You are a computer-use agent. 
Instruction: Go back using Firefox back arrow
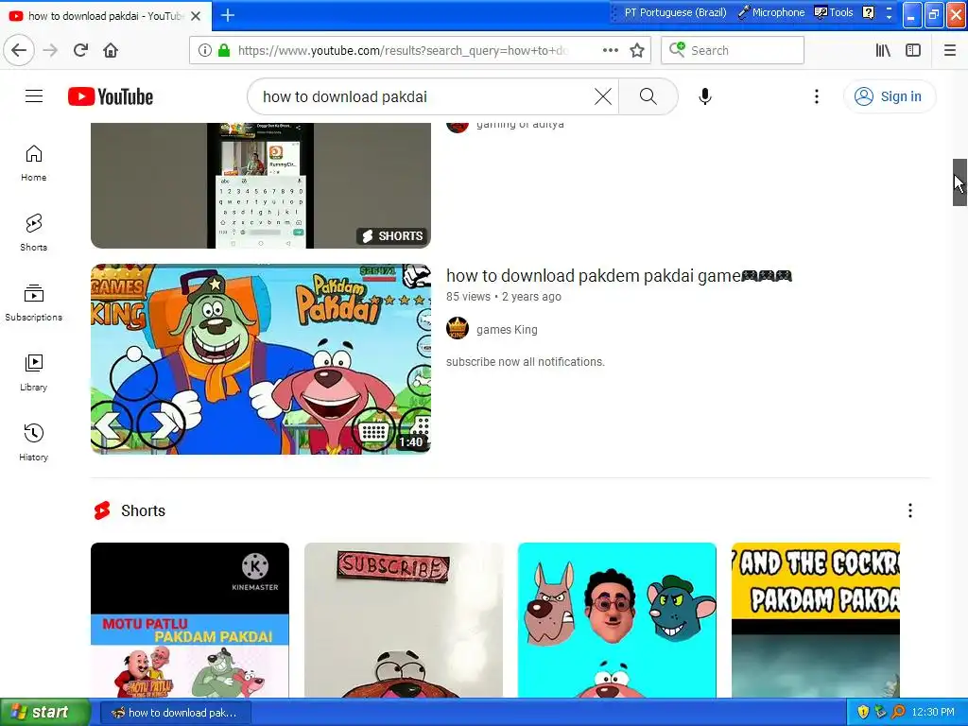pyautogui.click(x=19, y=50)
